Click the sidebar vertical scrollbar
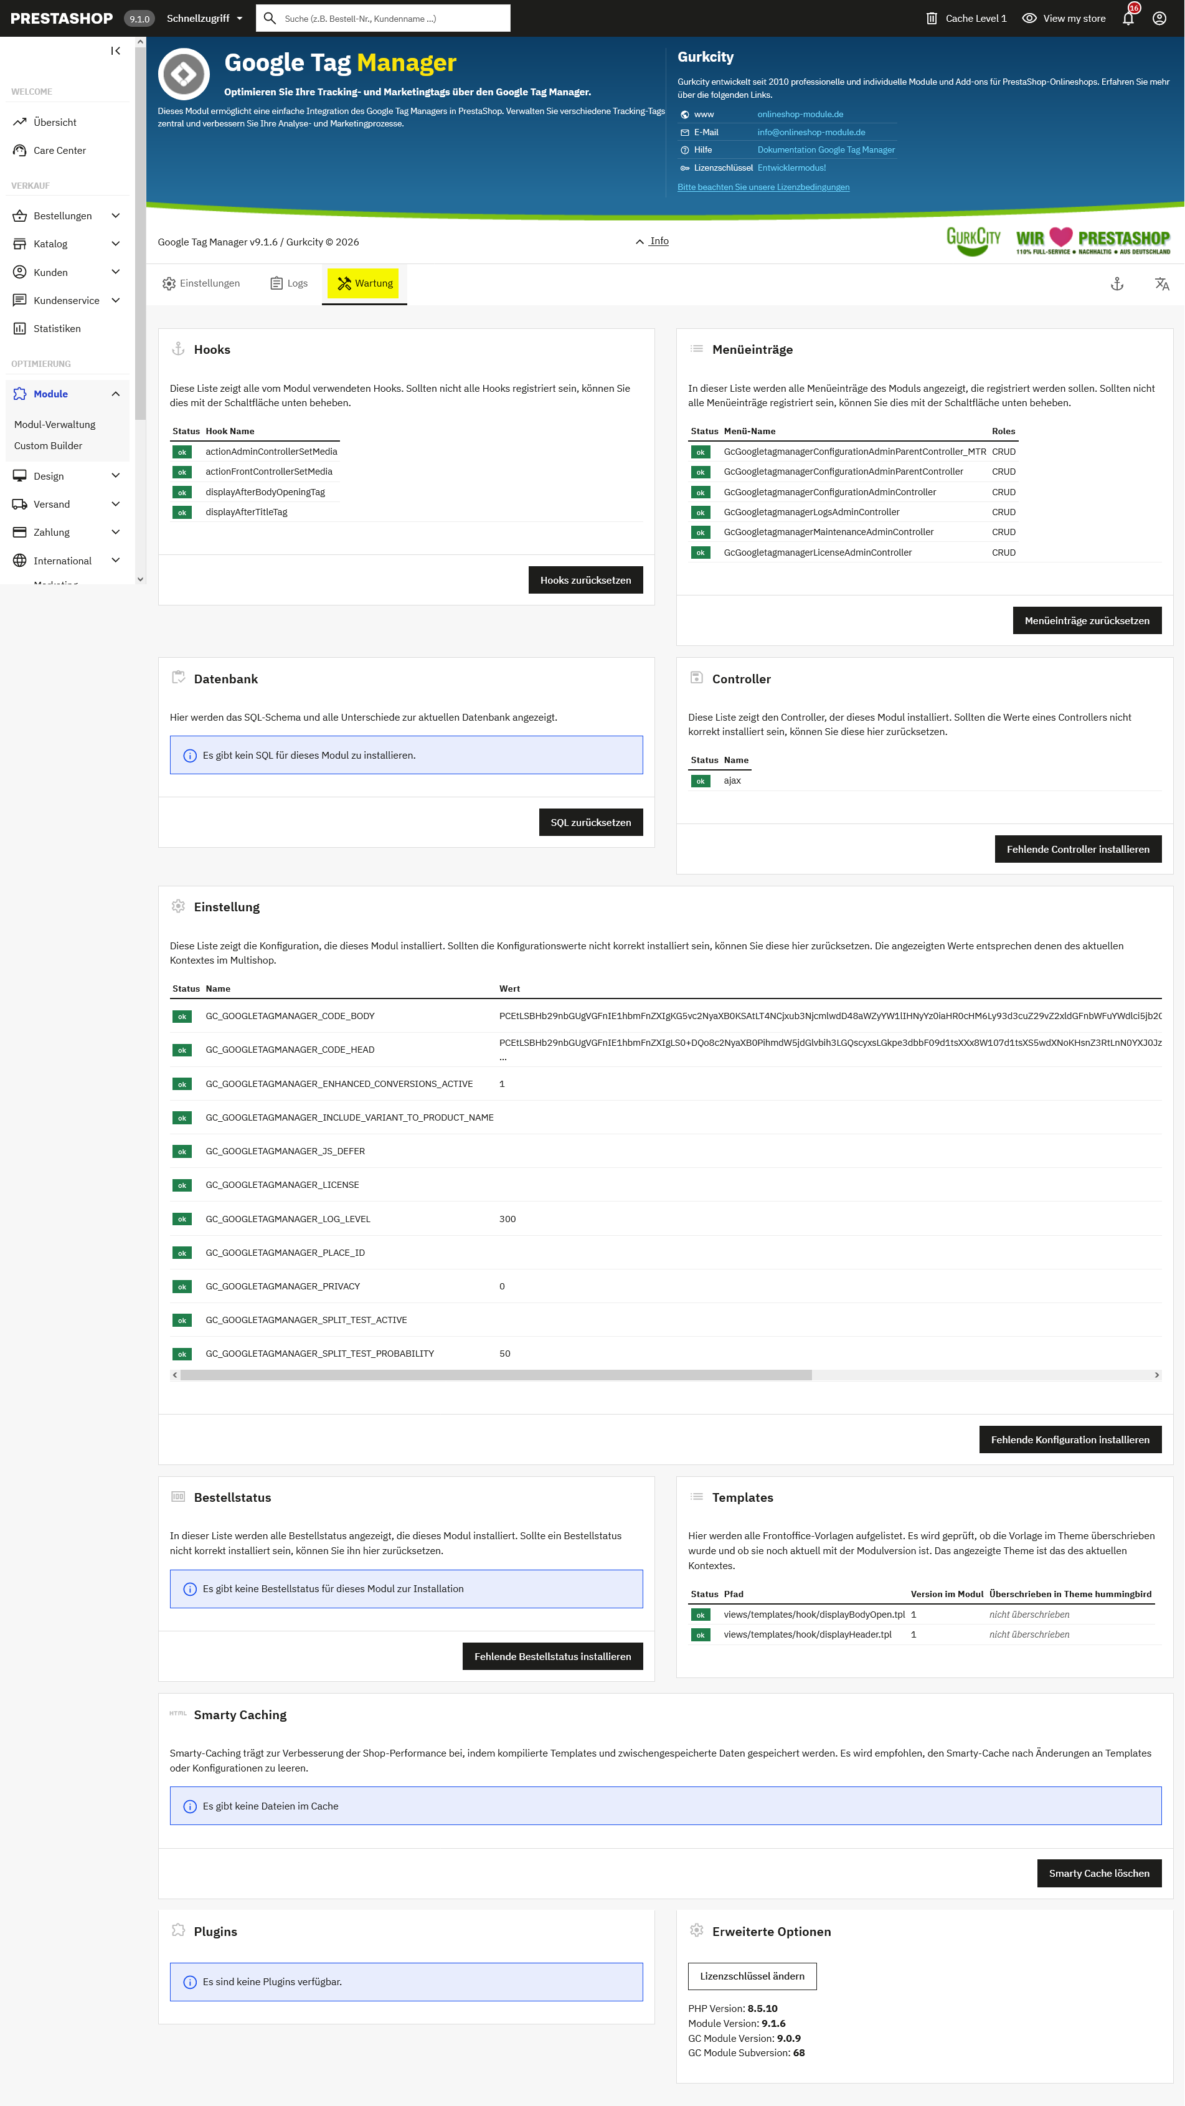The height and width of the screenshot is (2106, 1185). (x=141, y=233)
